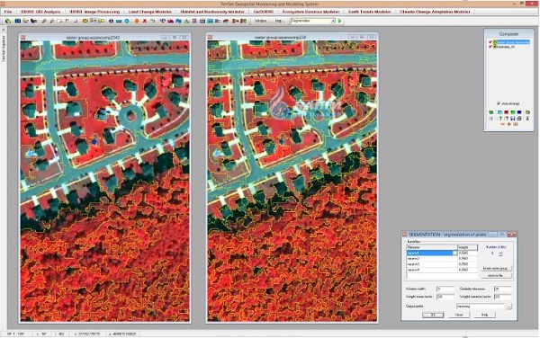Click the green run arrow beside the module box
This screenshot has height=338, width=540.
tap(340, 21)
